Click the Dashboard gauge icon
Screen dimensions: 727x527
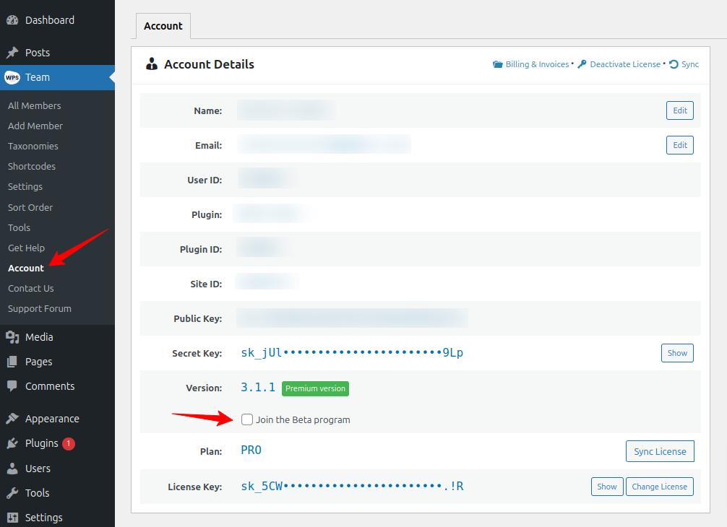[x=14, y=19]
